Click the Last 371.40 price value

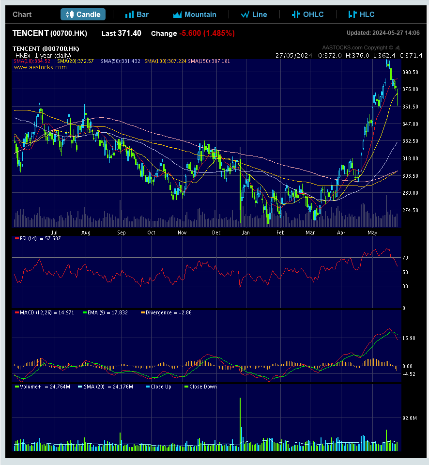point(121,33)
